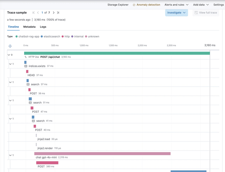
Task: Go to previous trace sample
Action: click(38, 13)
